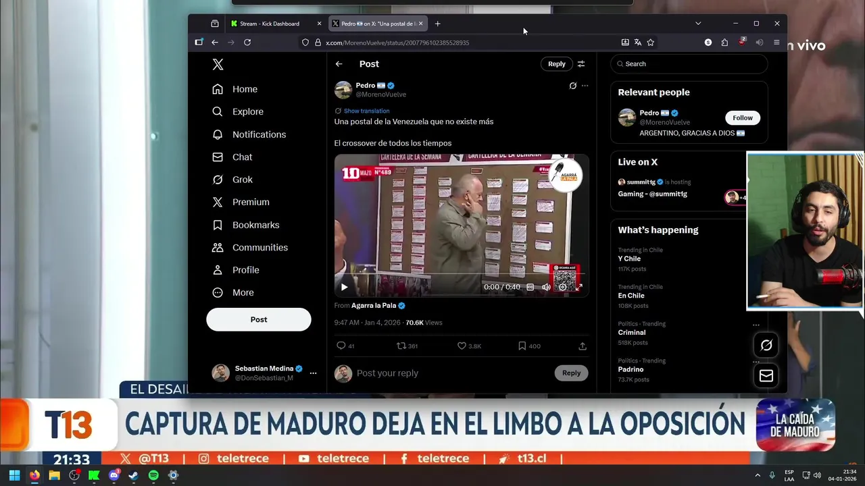Click the X Search box
Viewport: 865px width, 486px height.
tap(689, 64)
